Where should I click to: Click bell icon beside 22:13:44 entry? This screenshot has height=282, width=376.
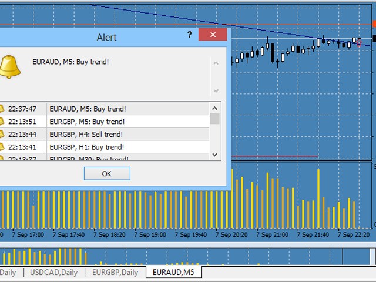[x=2, y=135]
